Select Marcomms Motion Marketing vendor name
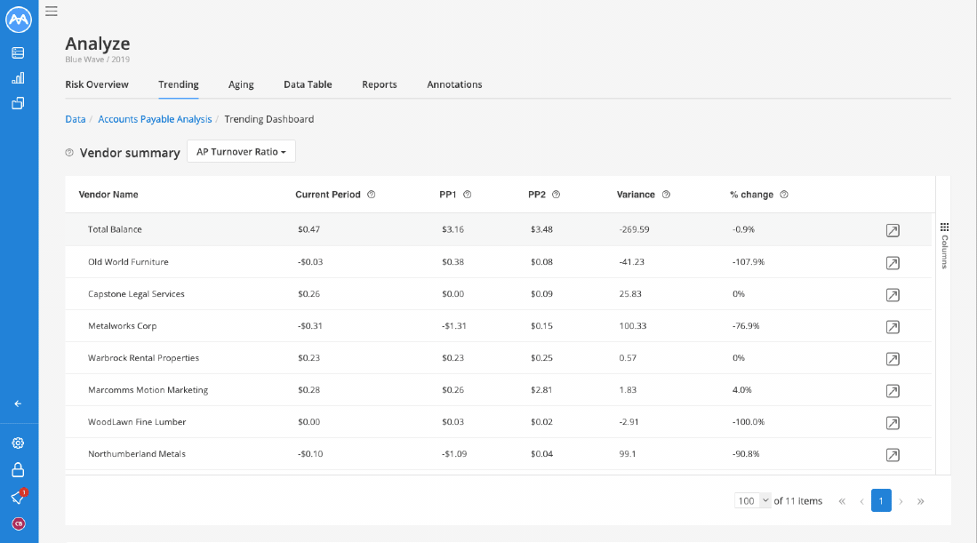This screenshot has height=543, width=977. pos(148,390)
